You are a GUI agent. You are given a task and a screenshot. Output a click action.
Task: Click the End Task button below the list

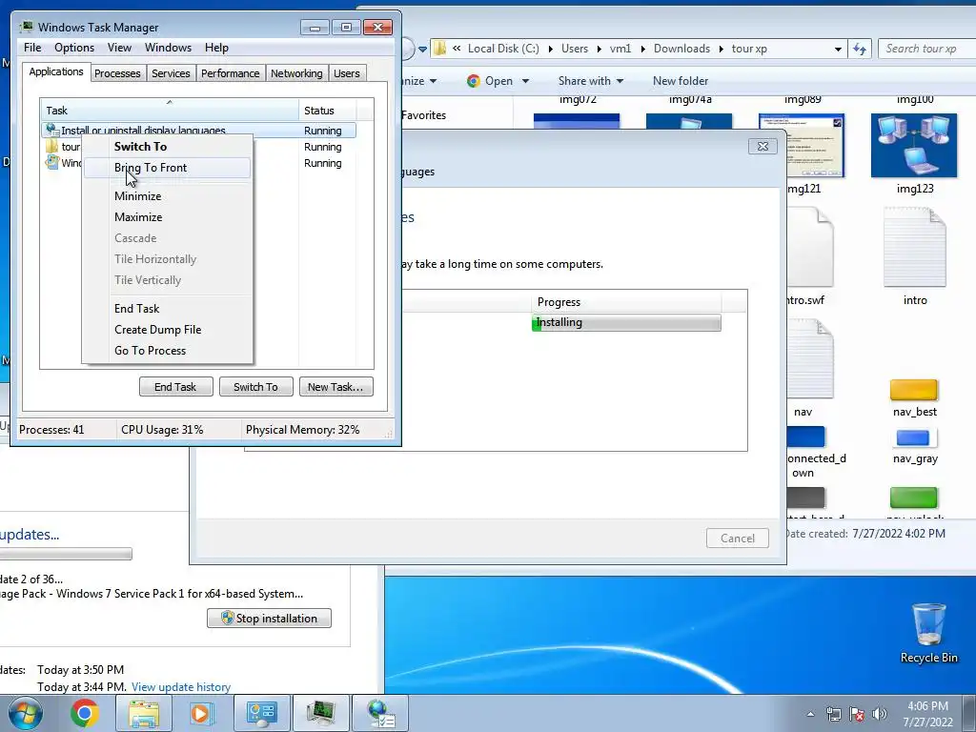pos(175,387)
